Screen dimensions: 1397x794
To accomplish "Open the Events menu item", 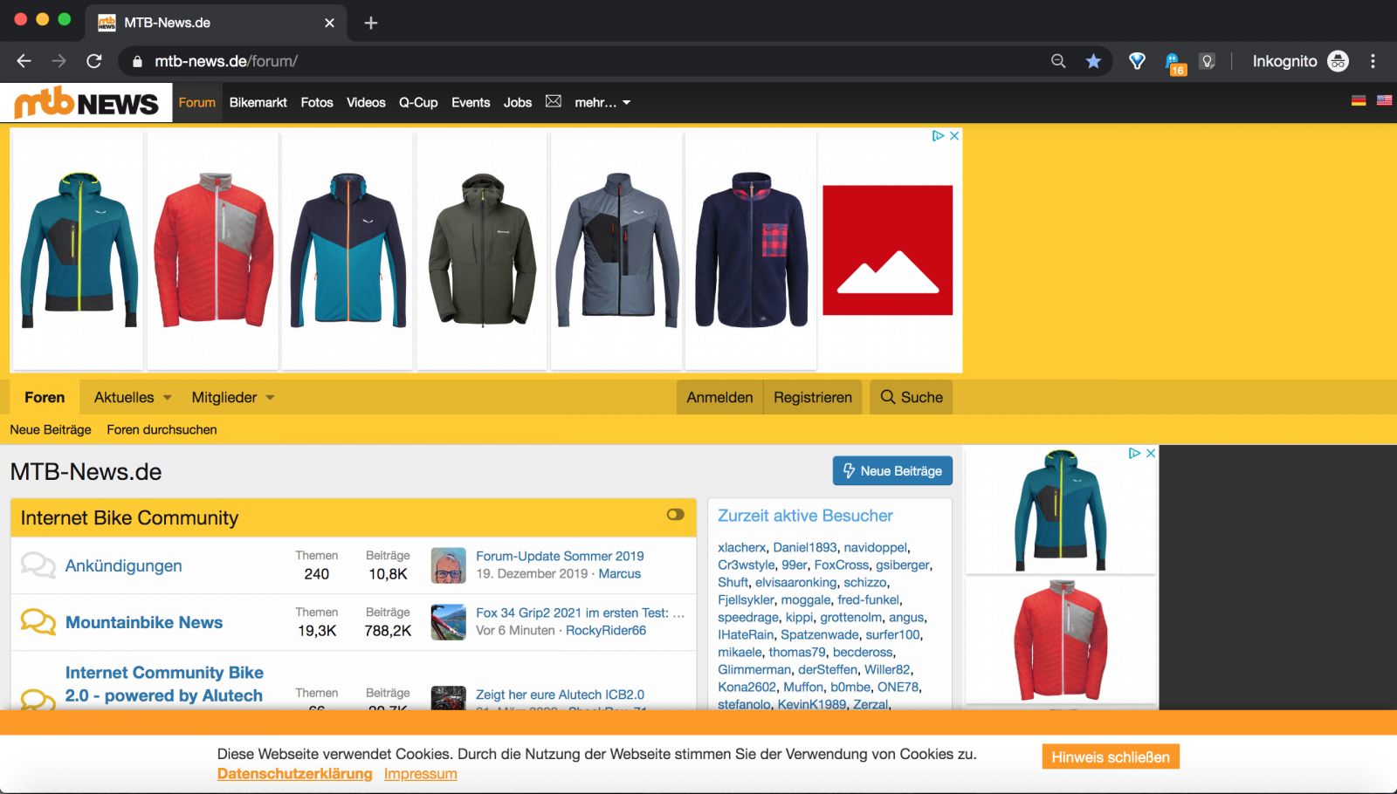I will [471, 102].
